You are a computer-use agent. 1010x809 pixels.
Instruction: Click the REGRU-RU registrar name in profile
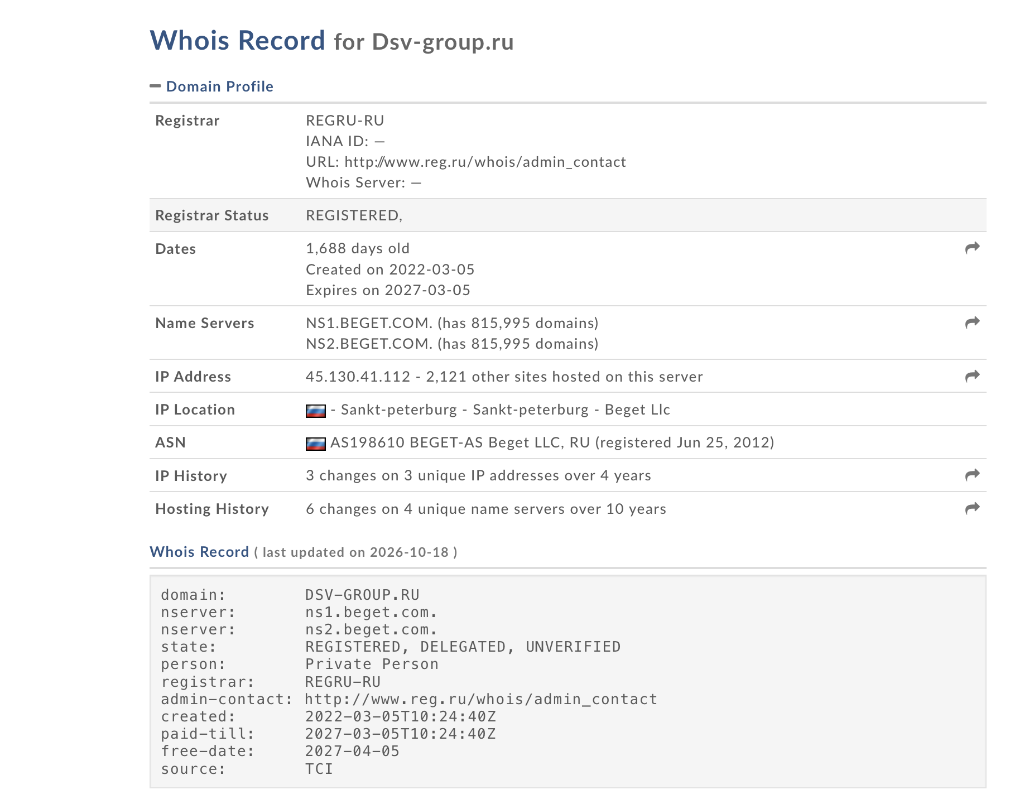345,121
